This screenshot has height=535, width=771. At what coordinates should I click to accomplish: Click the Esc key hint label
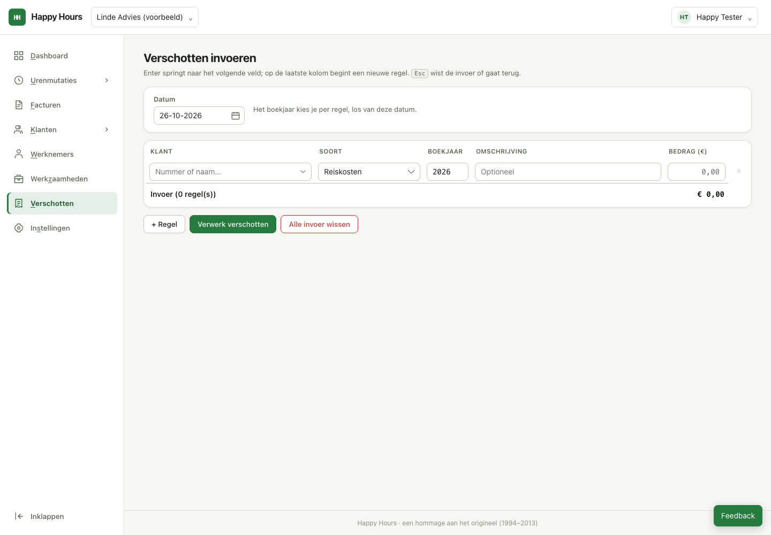(420, 73)
